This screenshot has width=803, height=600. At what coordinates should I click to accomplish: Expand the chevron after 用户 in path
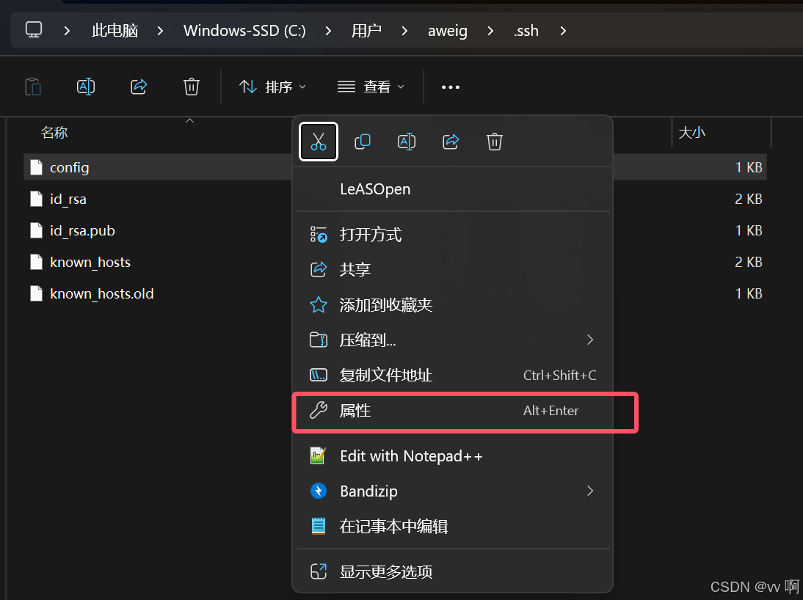coord(404,31)
